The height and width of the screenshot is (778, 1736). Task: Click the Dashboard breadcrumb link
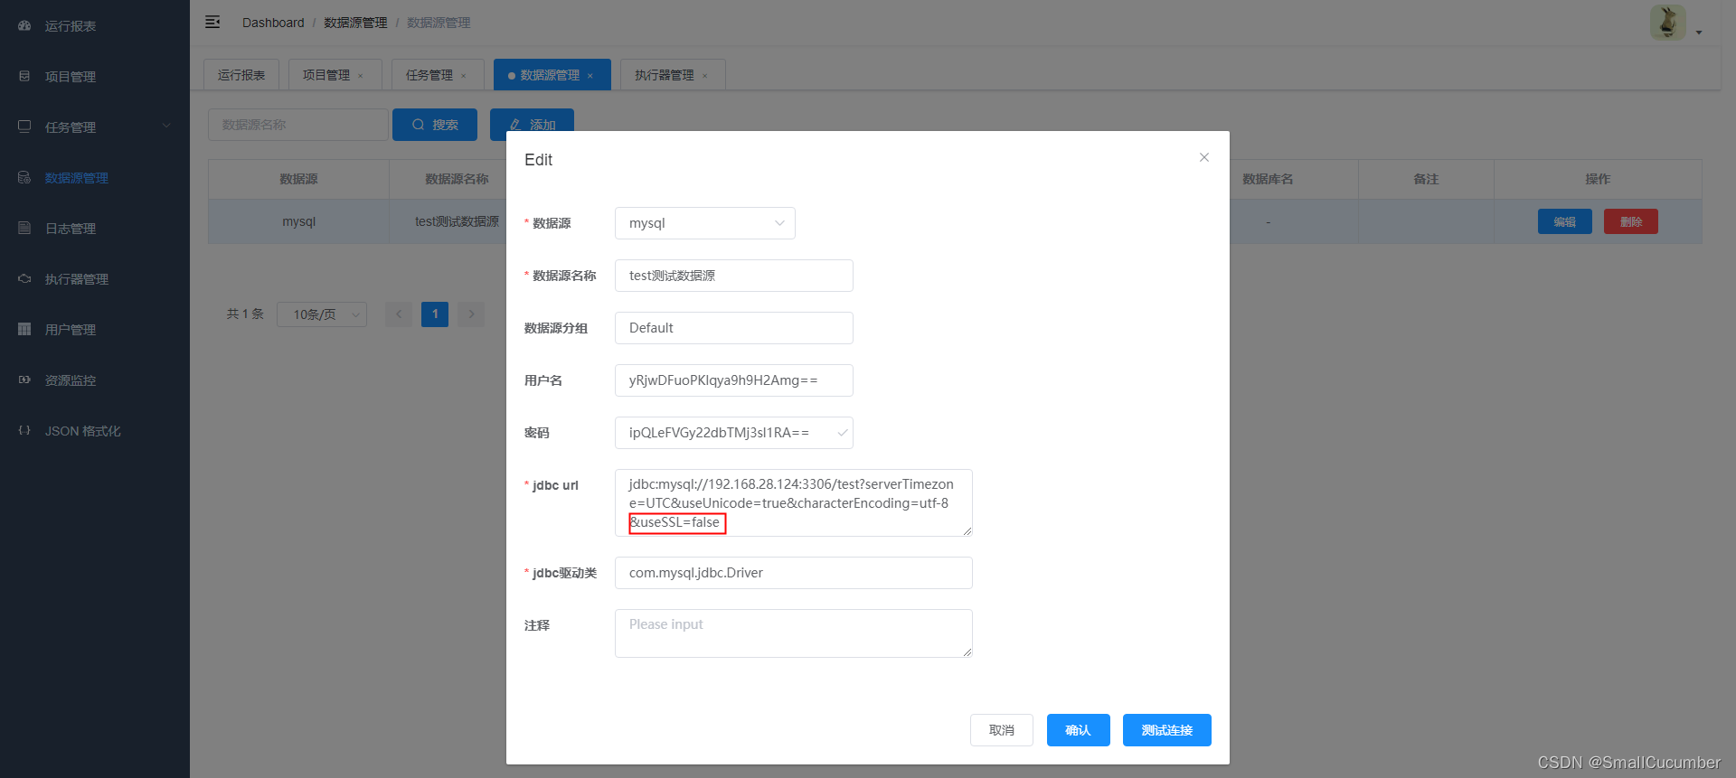(273, 23)
